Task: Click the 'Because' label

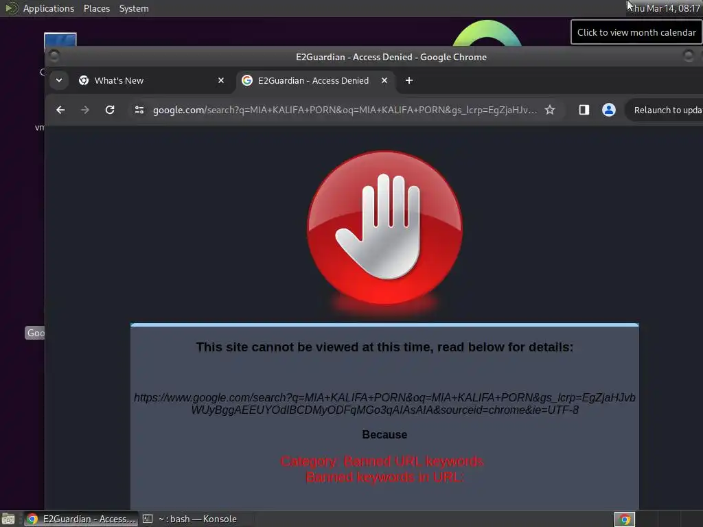Action: pyautogui.click(x=384, y=434)
